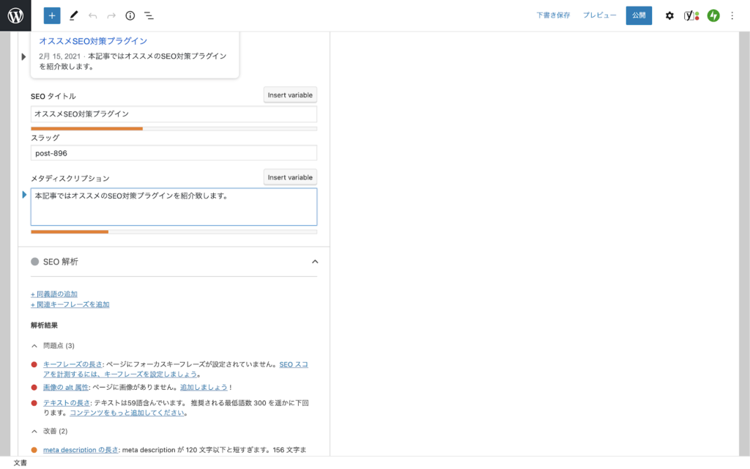
Task: Click the プレビュー preview button
Action: click(599, 15)
